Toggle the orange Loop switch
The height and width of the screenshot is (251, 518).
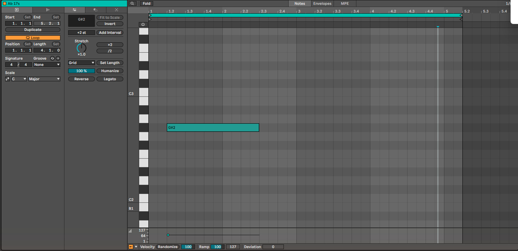(33, 38)
